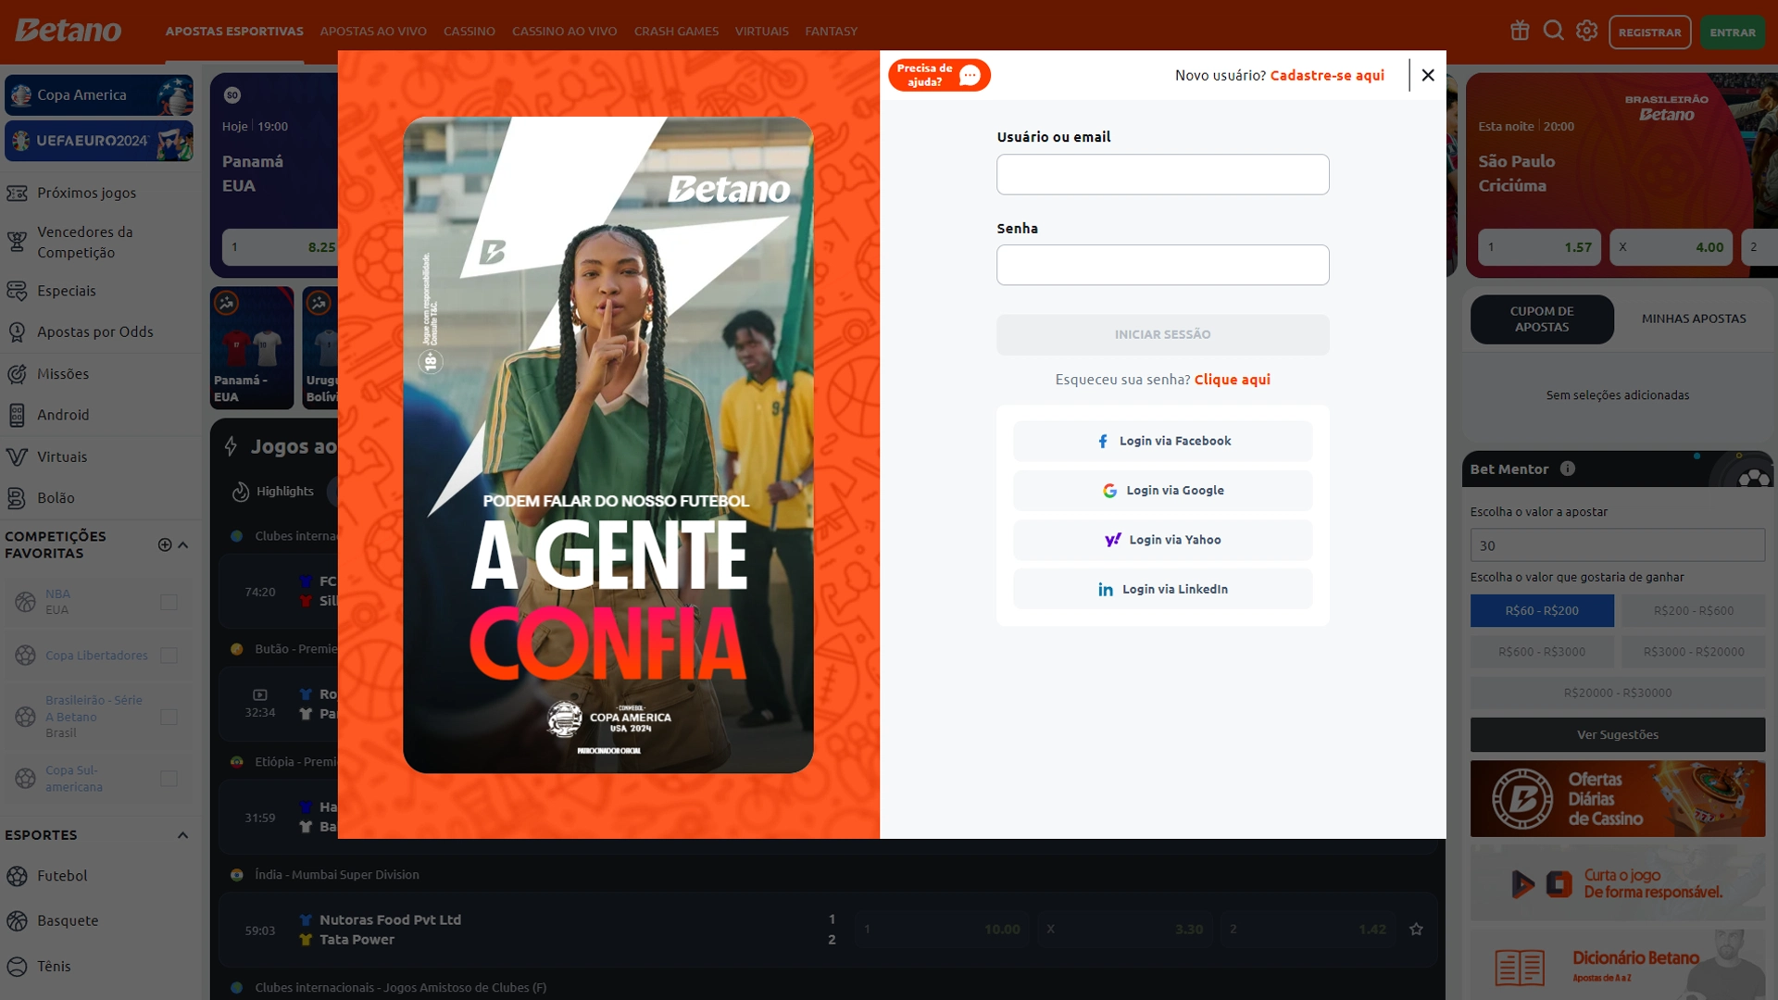Add a favorite competition plus icon
This screenshot has width=1778, height=1000.
pos(165,544)
